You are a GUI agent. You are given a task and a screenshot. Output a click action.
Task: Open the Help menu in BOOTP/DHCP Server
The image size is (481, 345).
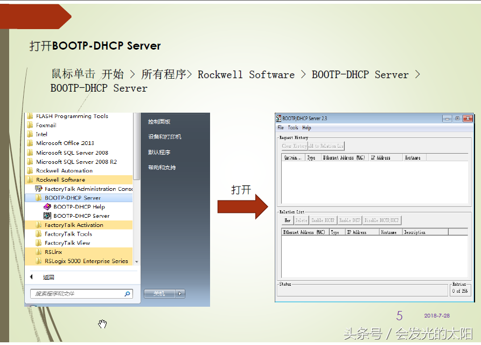[306, 128]
